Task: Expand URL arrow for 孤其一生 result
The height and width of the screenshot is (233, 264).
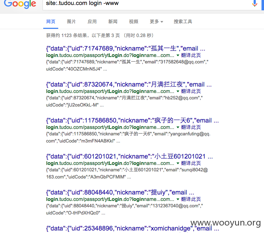Action: point(178,55)
